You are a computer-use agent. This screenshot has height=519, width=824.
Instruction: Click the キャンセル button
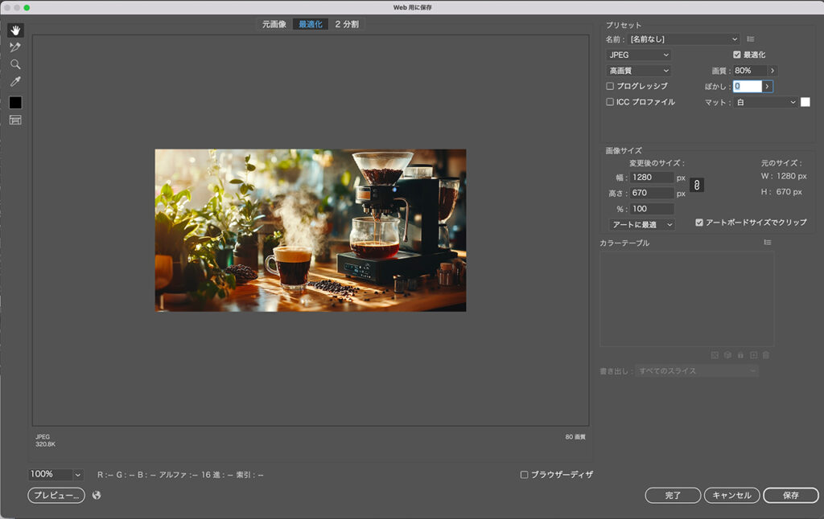731,496
